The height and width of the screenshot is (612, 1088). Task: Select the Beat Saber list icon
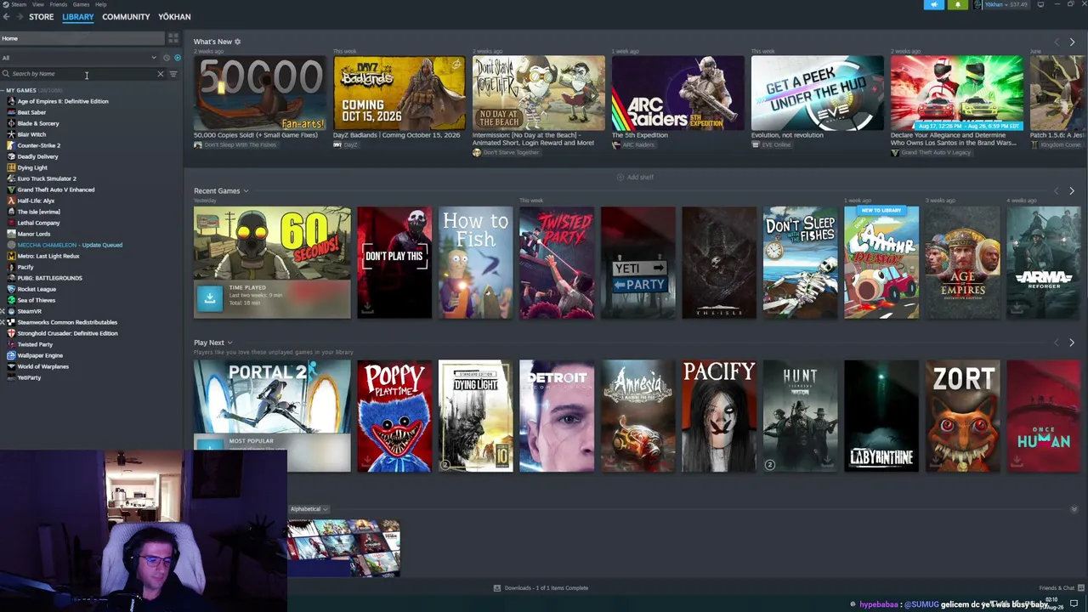pos(11,112)
